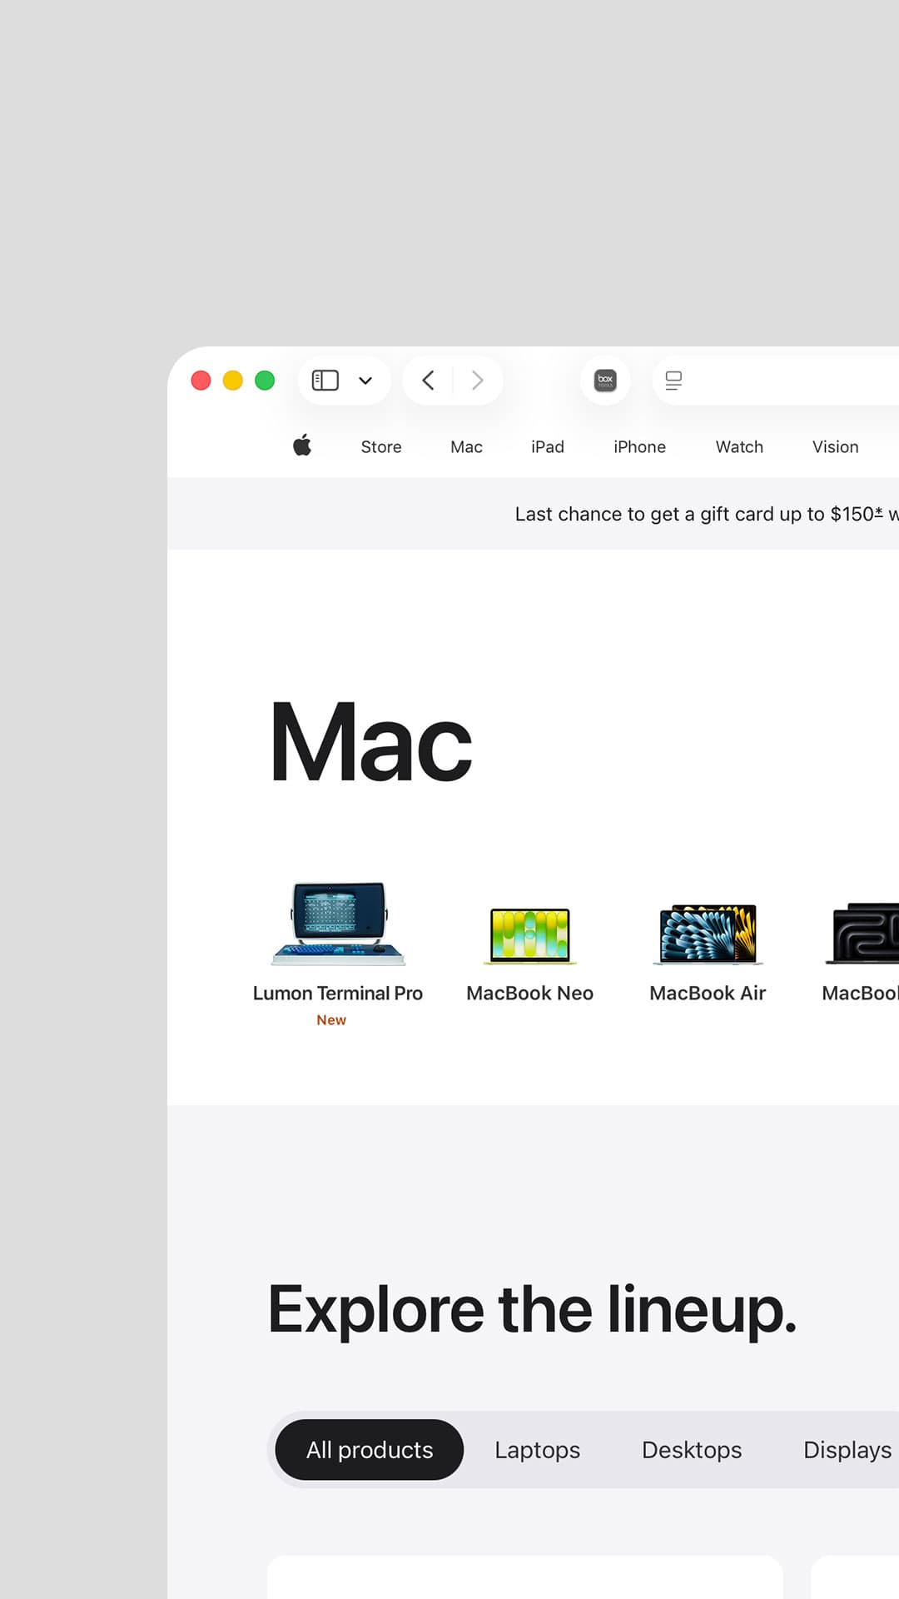Viewport: 899px width, 1599px height.
Task: Go back with the back arrow
Action: pyautogui.click(x=429, y=381)
